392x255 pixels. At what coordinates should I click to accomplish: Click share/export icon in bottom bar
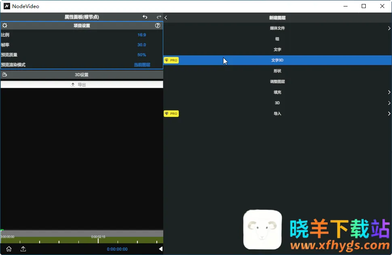pos(23,249)
